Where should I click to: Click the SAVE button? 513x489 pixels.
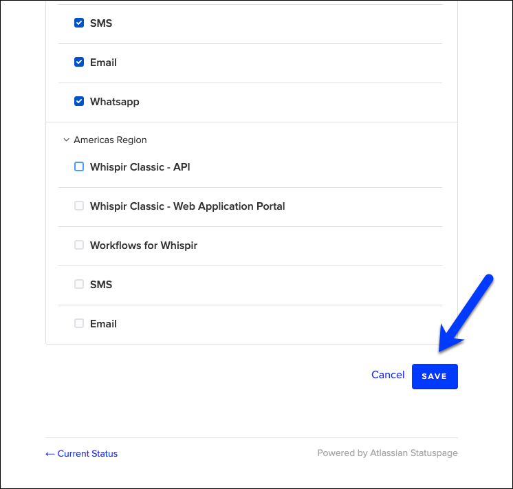point(435,376)
